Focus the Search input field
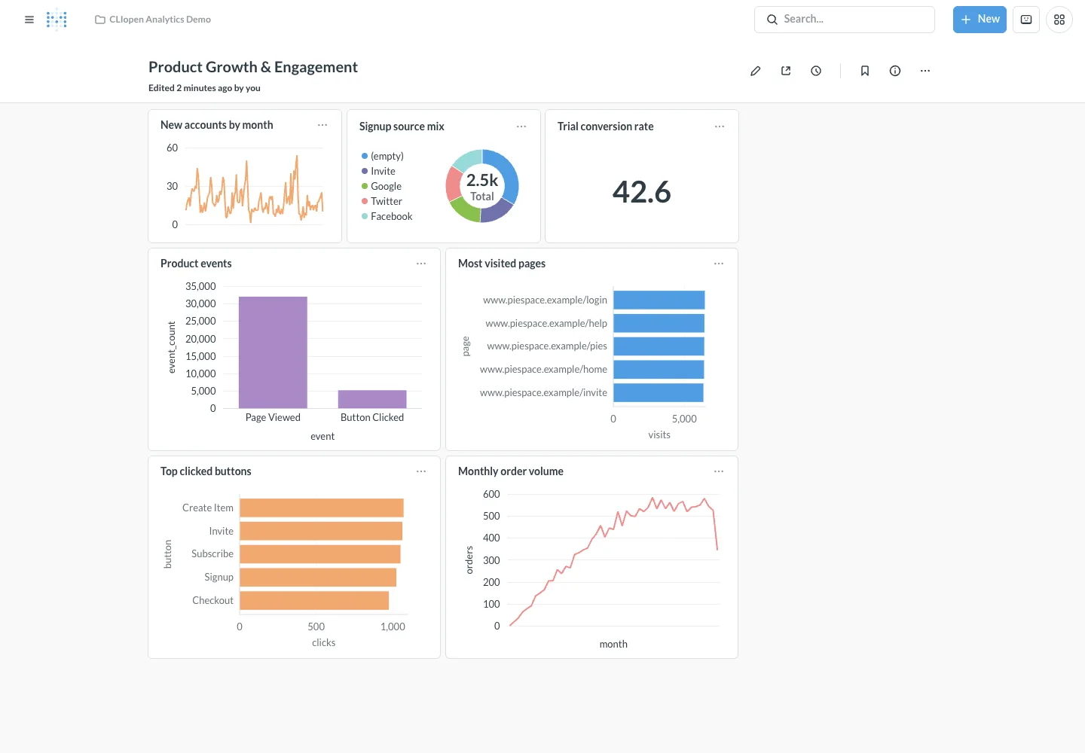The image size is (1085, 753). [845, 20]
